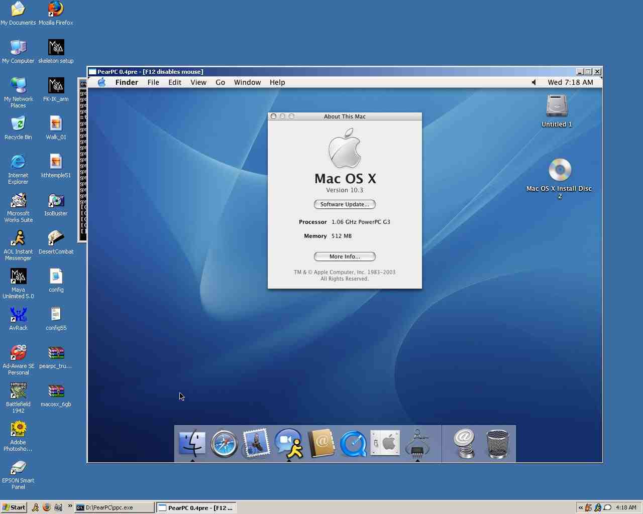Screen dimensions: 643x514
Task: Select the config file icon
Action: (56, 280)
